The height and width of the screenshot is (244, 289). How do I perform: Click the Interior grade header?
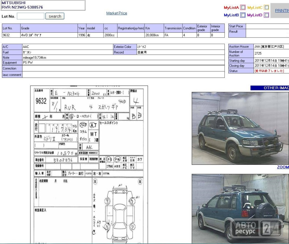pyautogui.click(x=217, y=28)
